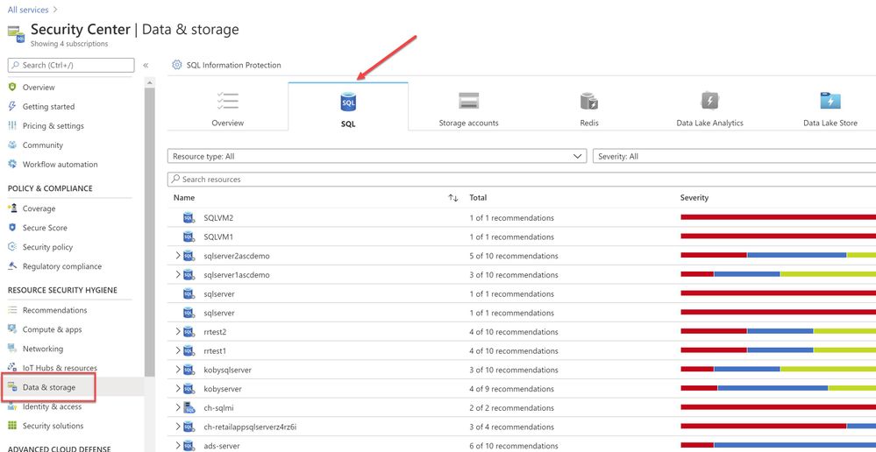Viewport: 876px width, 452px height.
Task: Click the Recommendations list icon
Action: coord(12,310)
